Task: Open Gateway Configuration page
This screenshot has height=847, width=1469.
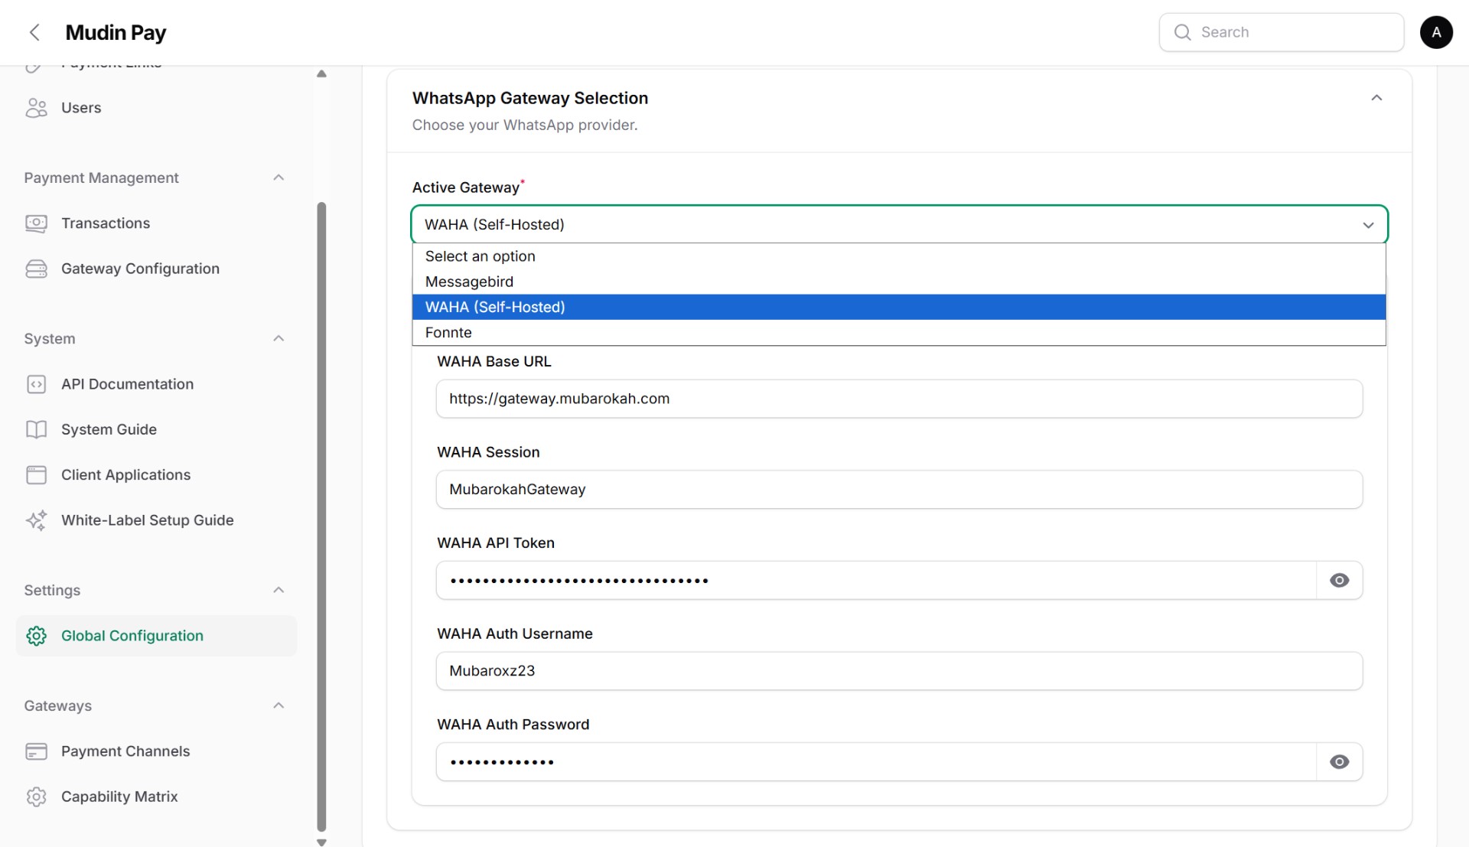Action: click(x=157, y=269)
